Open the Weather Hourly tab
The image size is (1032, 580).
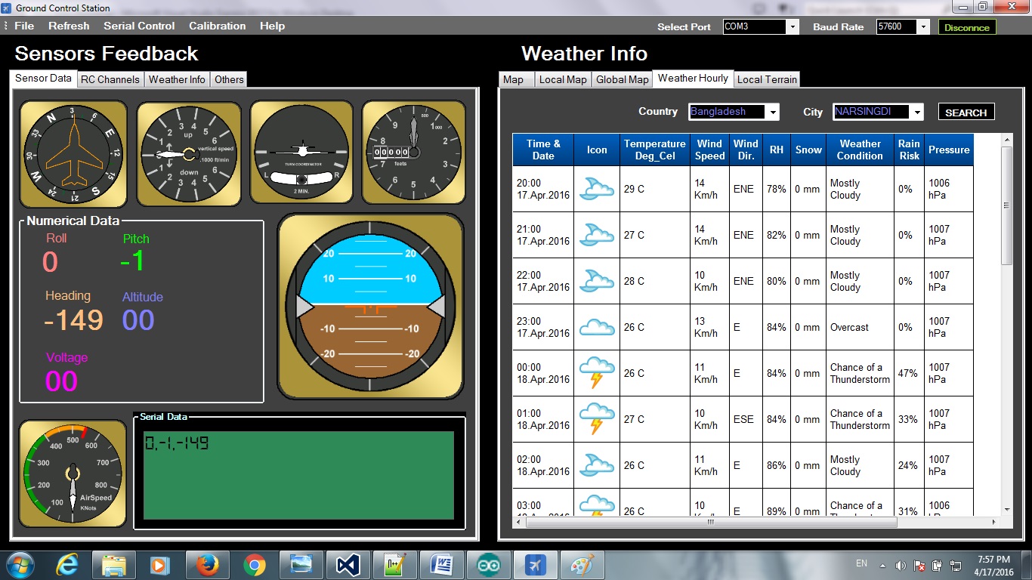[x=692, y=78]
